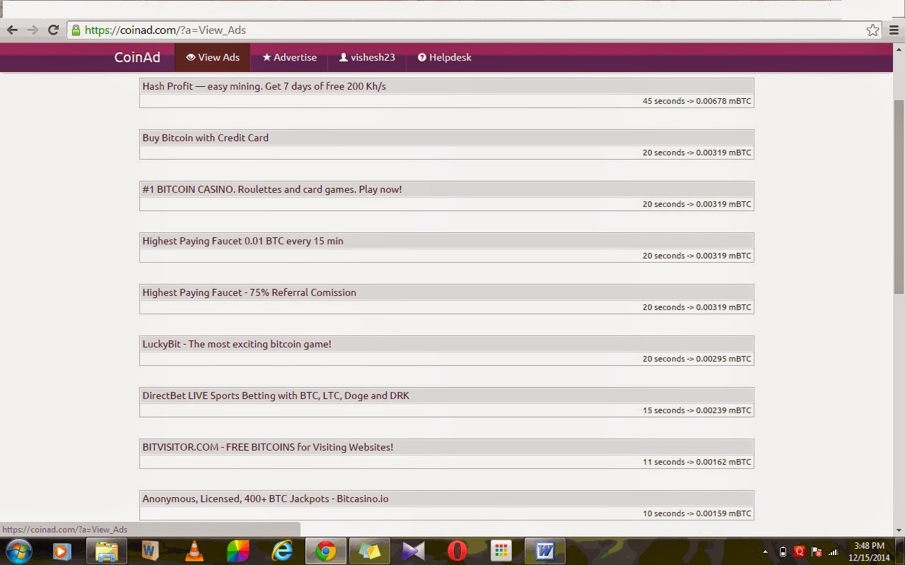Select the View Ads tab

tap(213, 57)
